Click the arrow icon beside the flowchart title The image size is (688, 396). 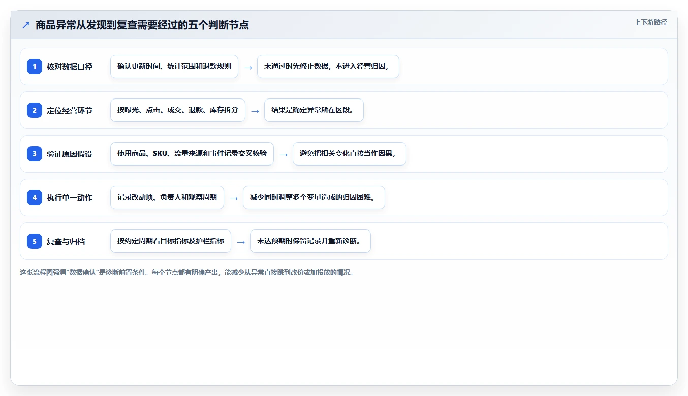[x=26, y=25]
